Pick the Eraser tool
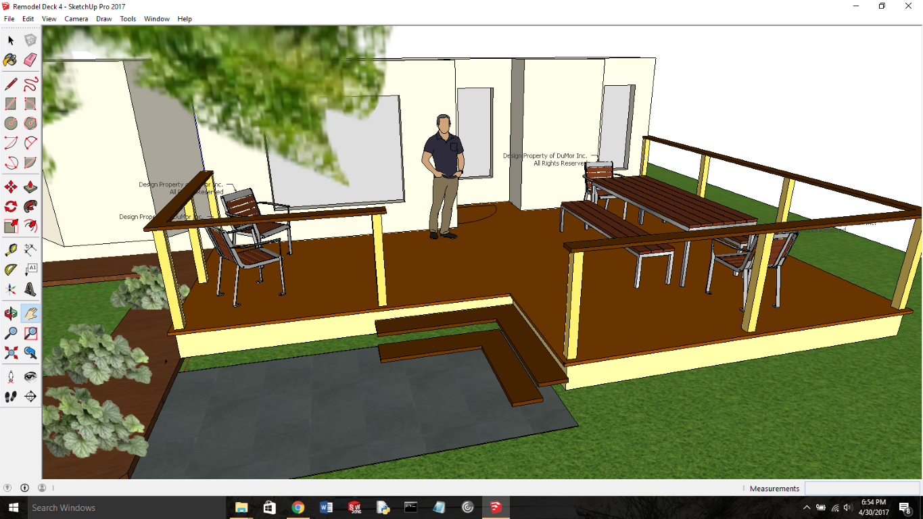 pyautogui.click(x=30, y=60)
